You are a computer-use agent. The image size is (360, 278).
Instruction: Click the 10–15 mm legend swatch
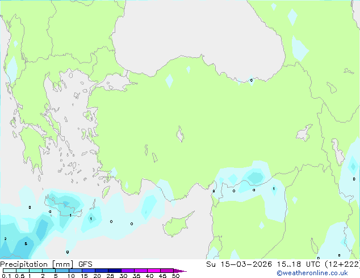[76, 271]
